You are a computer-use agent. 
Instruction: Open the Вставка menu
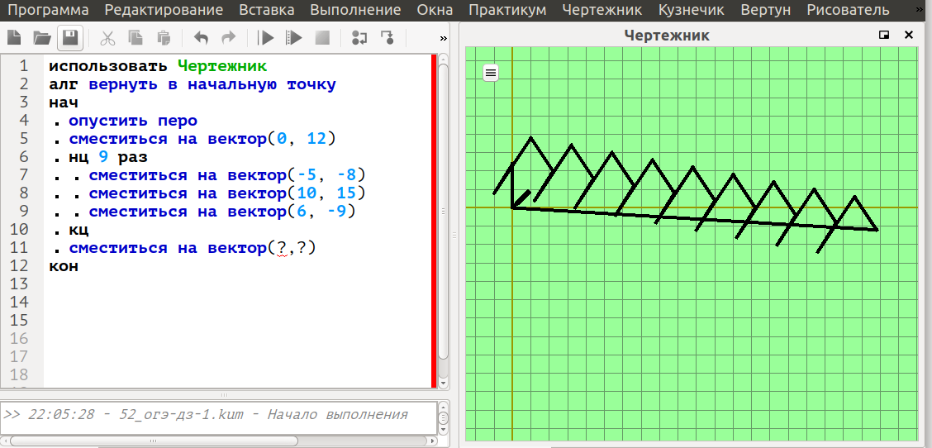pyautogui.click(x=267, y=10)
